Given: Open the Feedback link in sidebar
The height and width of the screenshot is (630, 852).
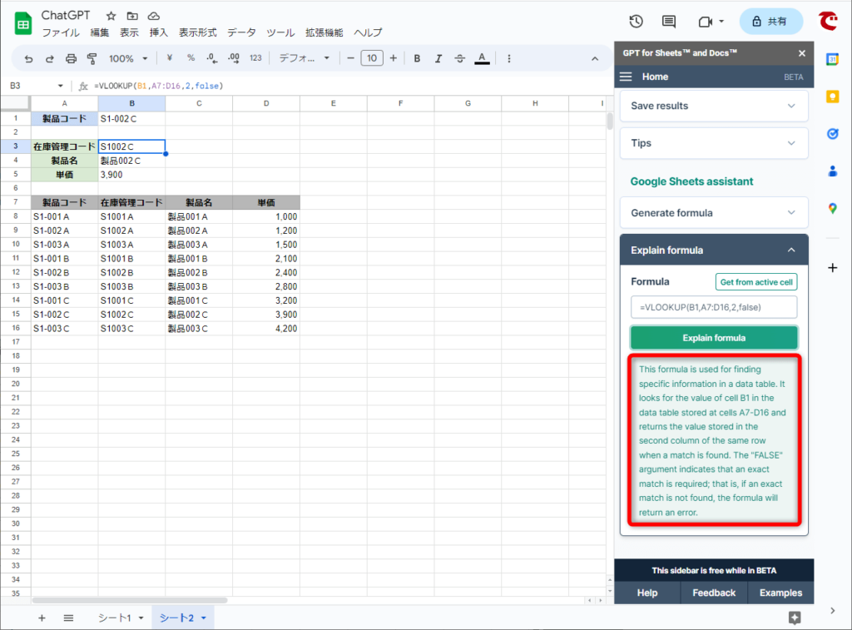Looking at the screenshot, I should (714, 593).
